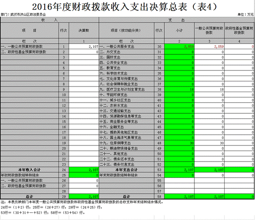Click the 一般公共预算财政拨款 expenditure column header
This screenshot has width=255, height=220.
click(209, 30)
